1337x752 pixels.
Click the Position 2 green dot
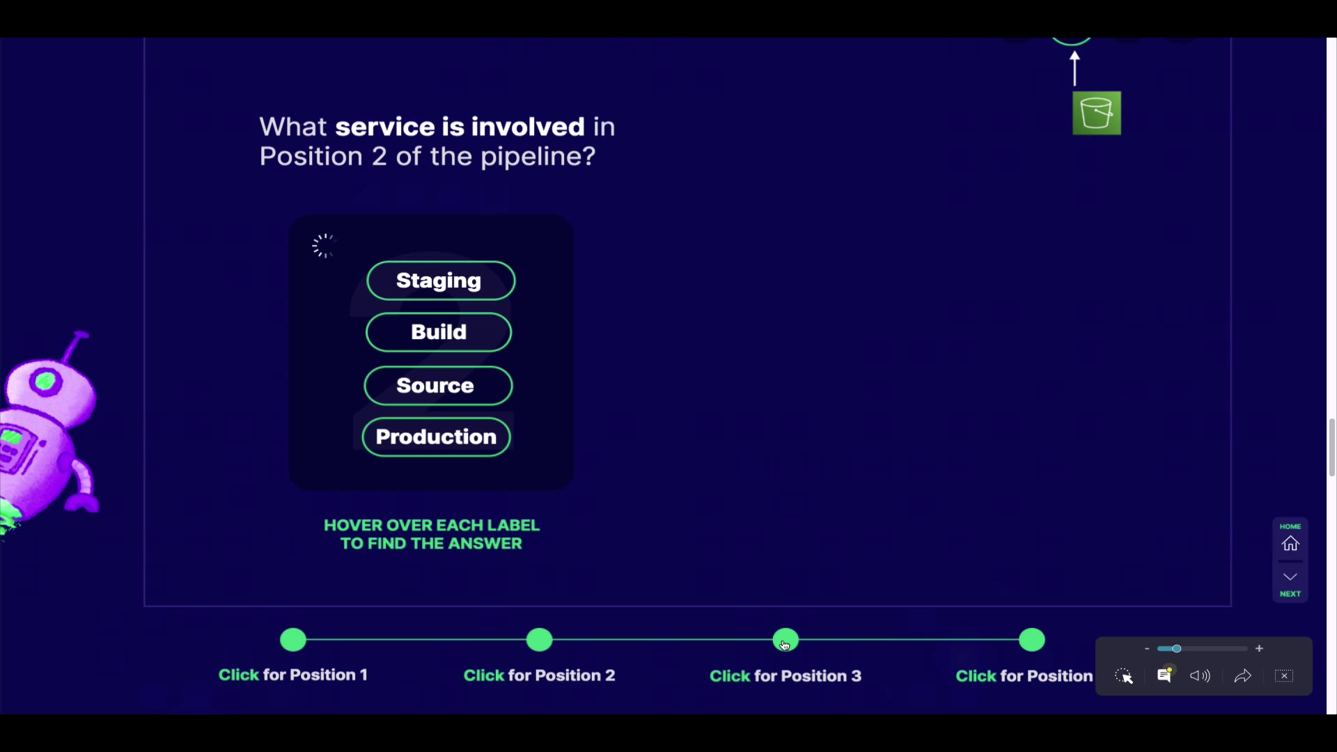[x=540, y=640]
